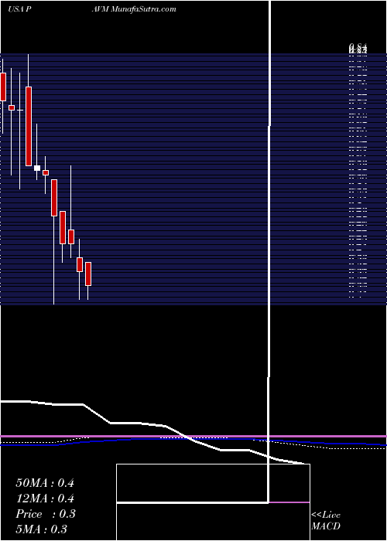Click the 'Price : 0.3' reading

45,514
